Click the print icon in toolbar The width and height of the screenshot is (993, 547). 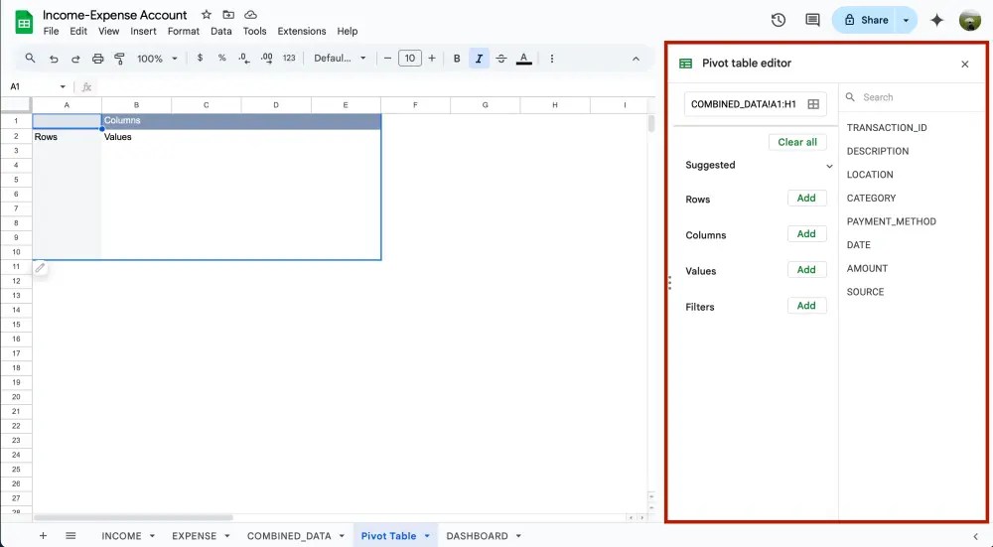[x=97, y=59]
